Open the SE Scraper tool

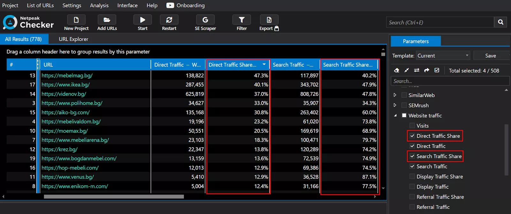(205, 20)
